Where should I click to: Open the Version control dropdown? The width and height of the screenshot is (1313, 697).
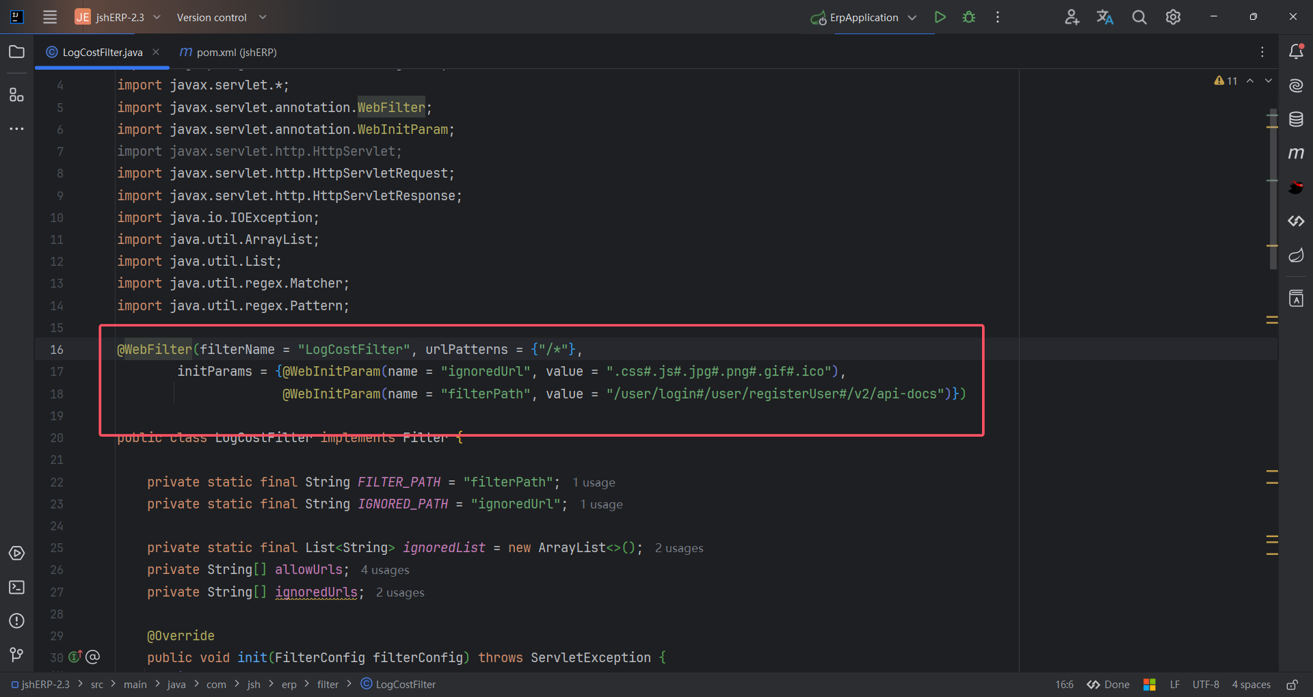(x=221, y=17)
